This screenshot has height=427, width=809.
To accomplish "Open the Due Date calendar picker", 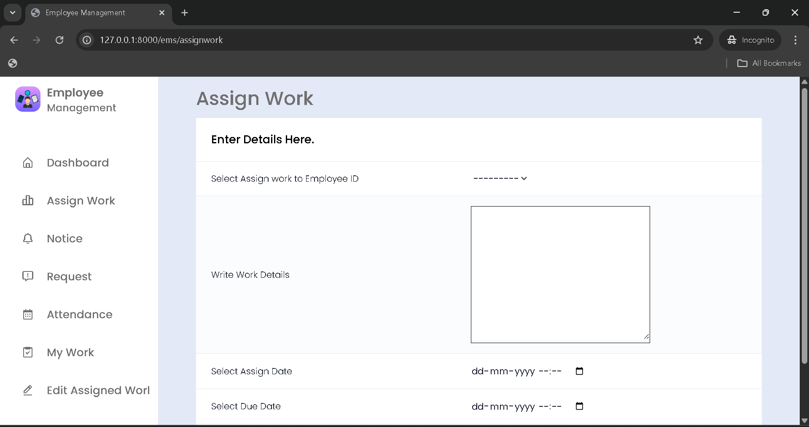I will 579,406.
